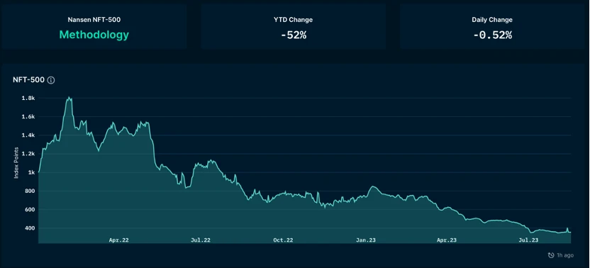Click the 1.2k y-axis label

[29, 154]
